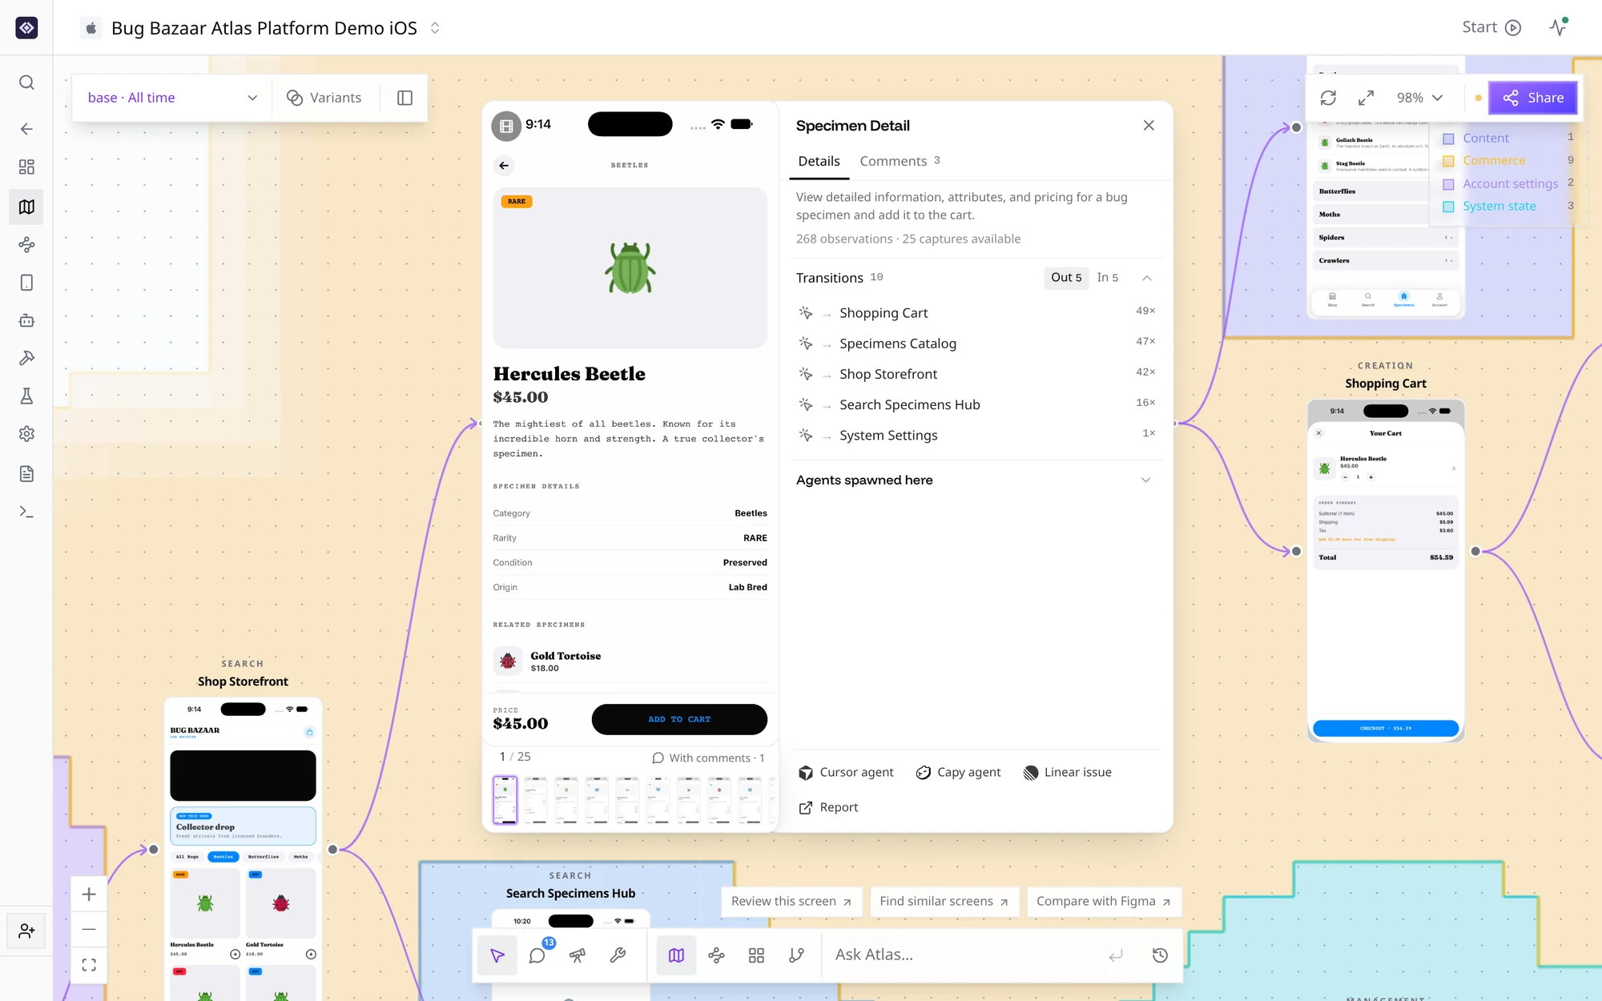Collapse the Transitions section chevron

tap(1146, 277)
